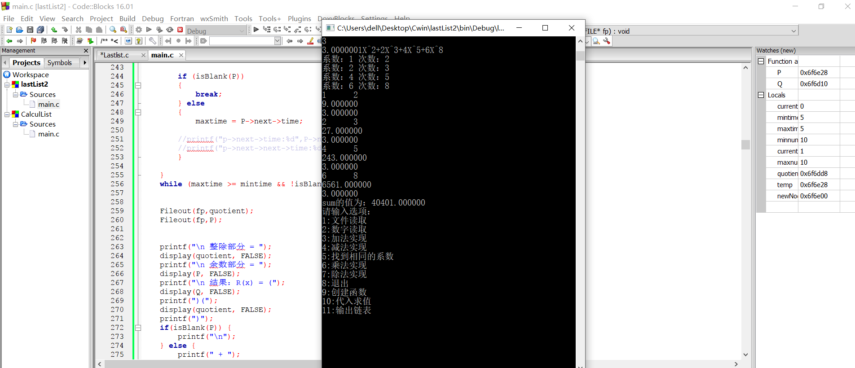This screenshot has height=368, width=855.
Task: Rebuild the project with circular arrows icon
Action: 170,30
